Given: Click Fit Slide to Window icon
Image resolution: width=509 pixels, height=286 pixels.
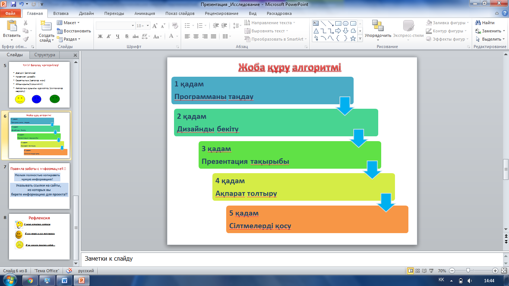Looking at the screenshot, I should click(503, 271).
